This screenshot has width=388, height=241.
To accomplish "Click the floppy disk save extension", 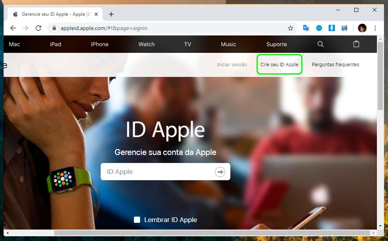I will click(344, 28).
